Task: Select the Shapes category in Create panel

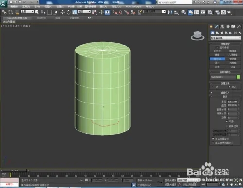Action: (x=217, y=33)
